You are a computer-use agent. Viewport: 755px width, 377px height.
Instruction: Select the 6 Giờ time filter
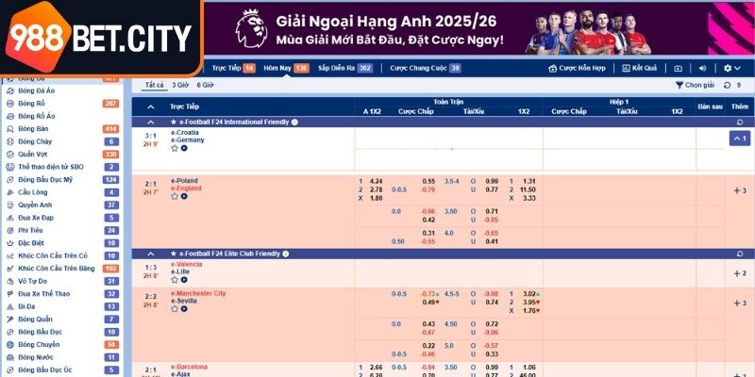click(205, 85)
